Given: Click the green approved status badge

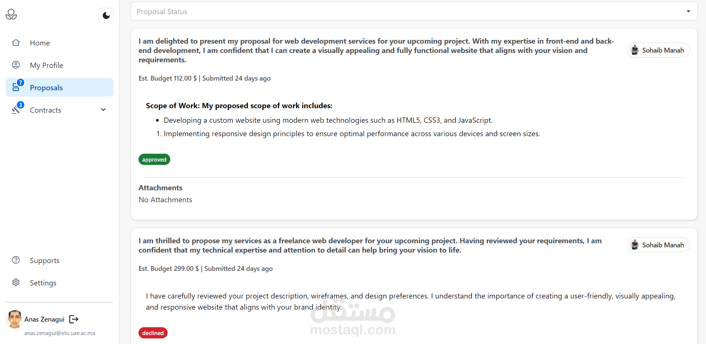Looking at the screenshot, I should (x=154, y=160).
